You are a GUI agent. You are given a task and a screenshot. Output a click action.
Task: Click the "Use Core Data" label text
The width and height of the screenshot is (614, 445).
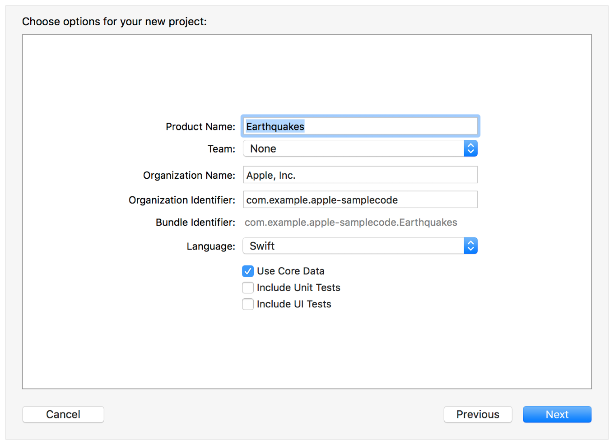click(290, 271)
